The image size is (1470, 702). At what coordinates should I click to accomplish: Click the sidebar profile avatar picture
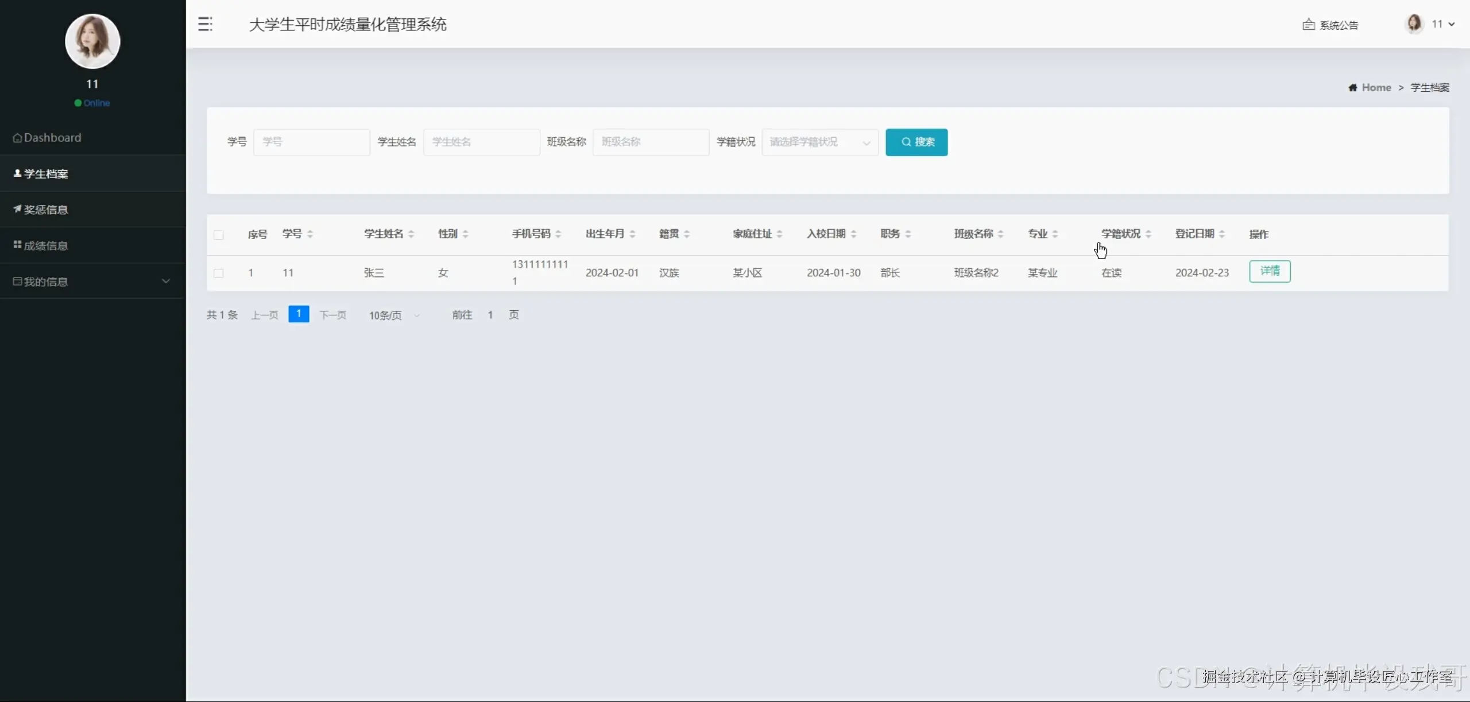[92, 41]
